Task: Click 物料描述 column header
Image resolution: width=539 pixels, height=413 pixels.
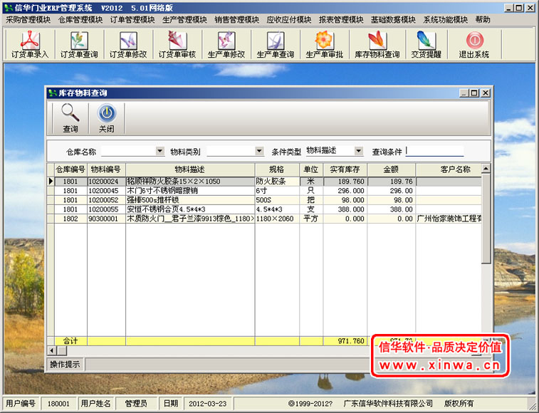Action: coord(190,169)
